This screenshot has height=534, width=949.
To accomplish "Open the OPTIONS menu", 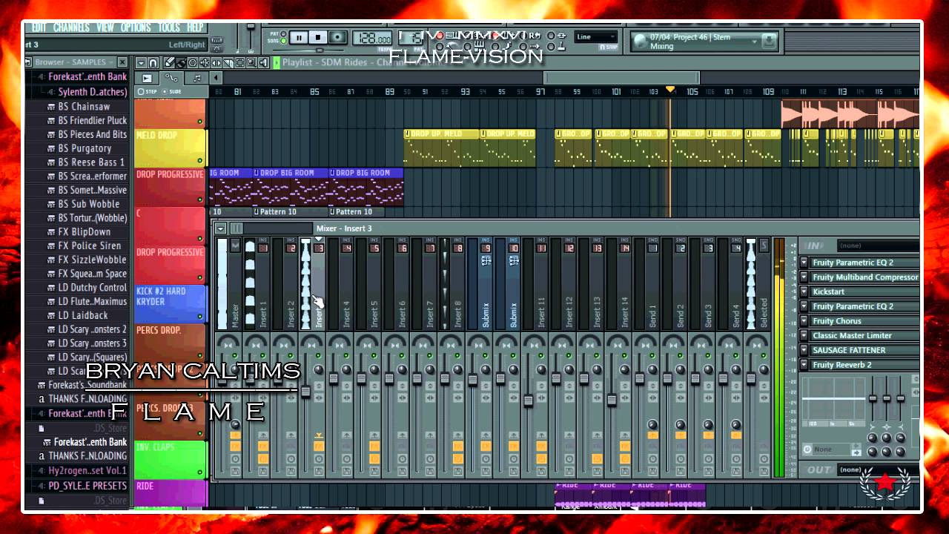I will click(x=136, y=27).
